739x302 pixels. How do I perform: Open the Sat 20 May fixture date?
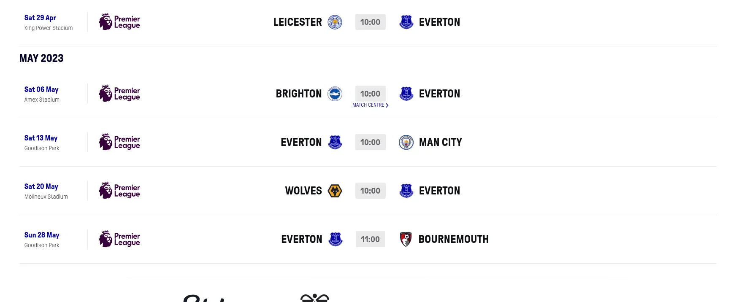pyautogui.click(x=41, y=186)
